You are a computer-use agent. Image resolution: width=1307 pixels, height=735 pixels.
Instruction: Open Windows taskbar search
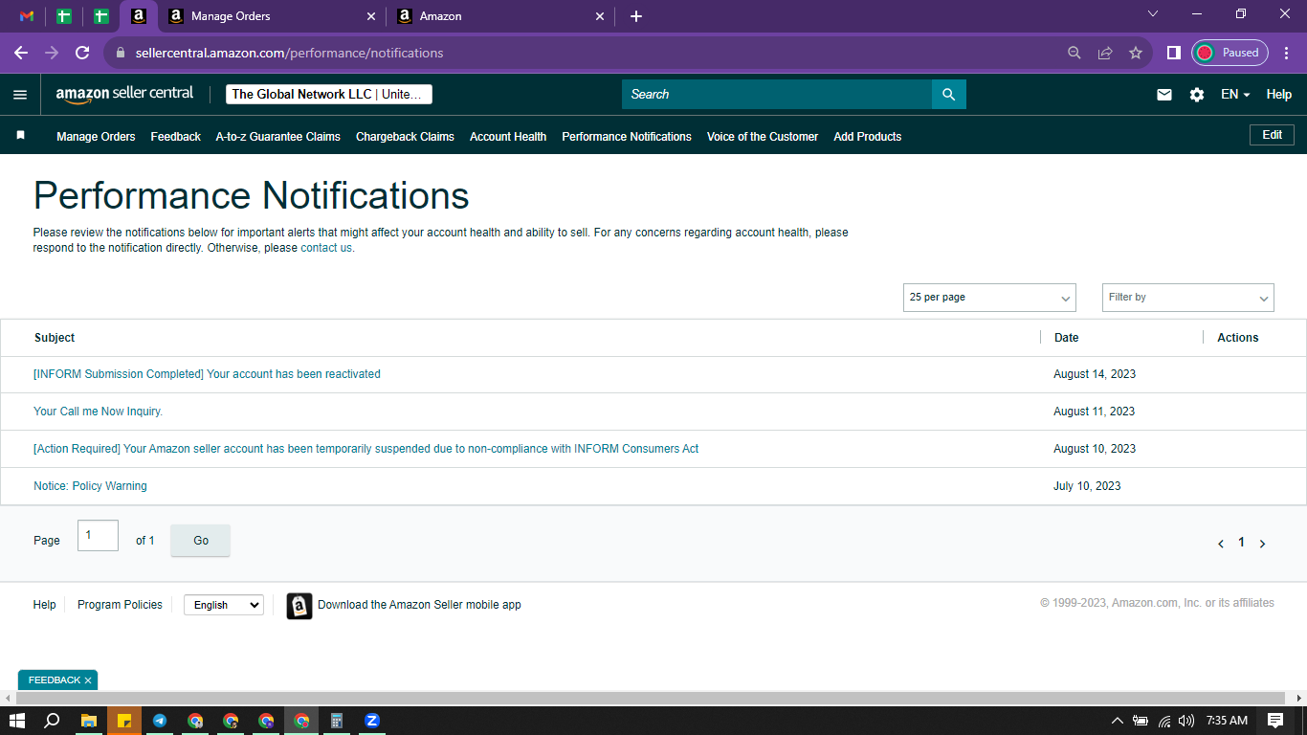point(53,721)
